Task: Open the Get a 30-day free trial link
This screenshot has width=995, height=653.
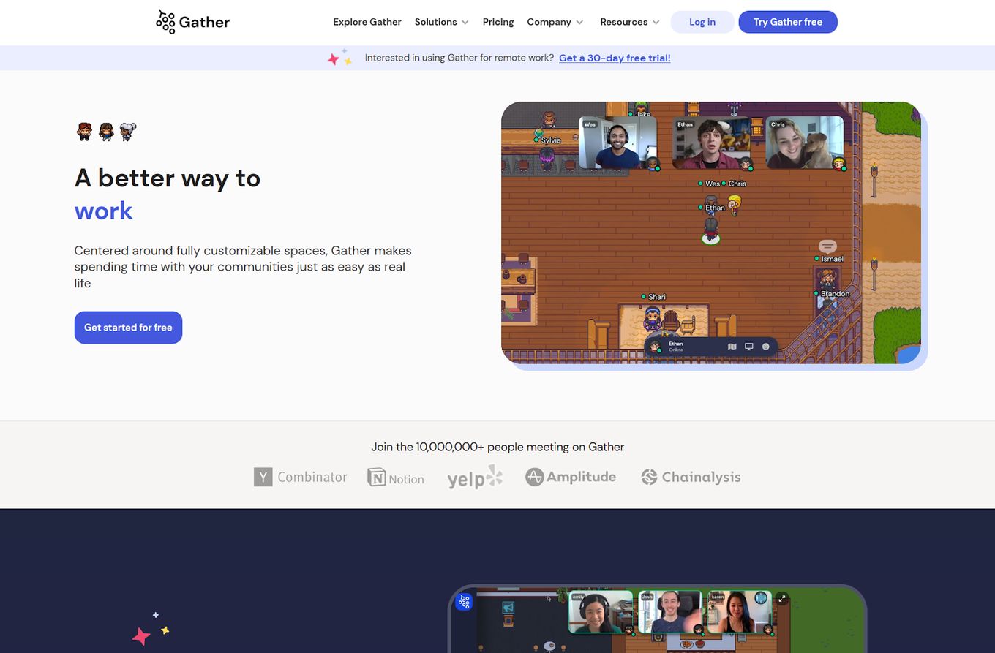Action: click(615, 58)
